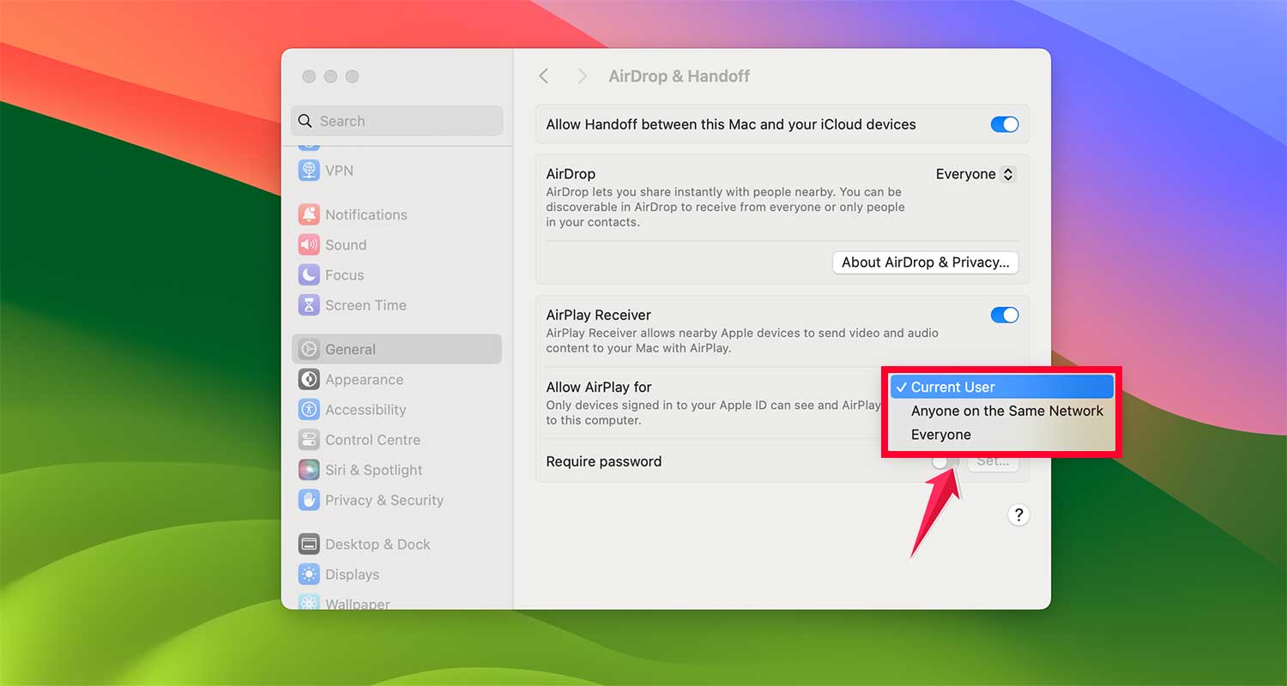The image size is (1287, 686).
Task: Choose Everyone in the Allow AirPlay menu
Action: pyautogui.click(x=940, y=434)
